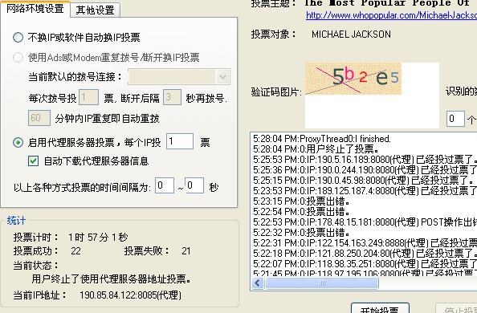Image resolution: width=477 pixels, height=313 pixels.
Task: Select 使用Ads或Modem重复拨号 radio option
Action: (x=18, y=57)
